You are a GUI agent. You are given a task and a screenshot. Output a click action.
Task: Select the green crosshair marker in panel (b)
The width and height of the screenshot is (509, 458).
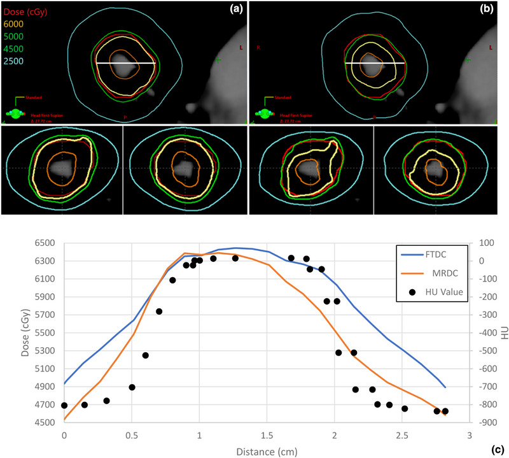coord(468,60)
